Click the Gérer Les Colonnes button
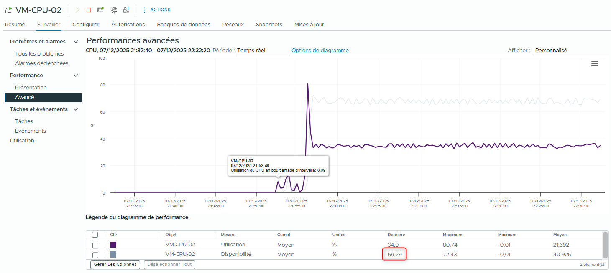 coord(115,264)
